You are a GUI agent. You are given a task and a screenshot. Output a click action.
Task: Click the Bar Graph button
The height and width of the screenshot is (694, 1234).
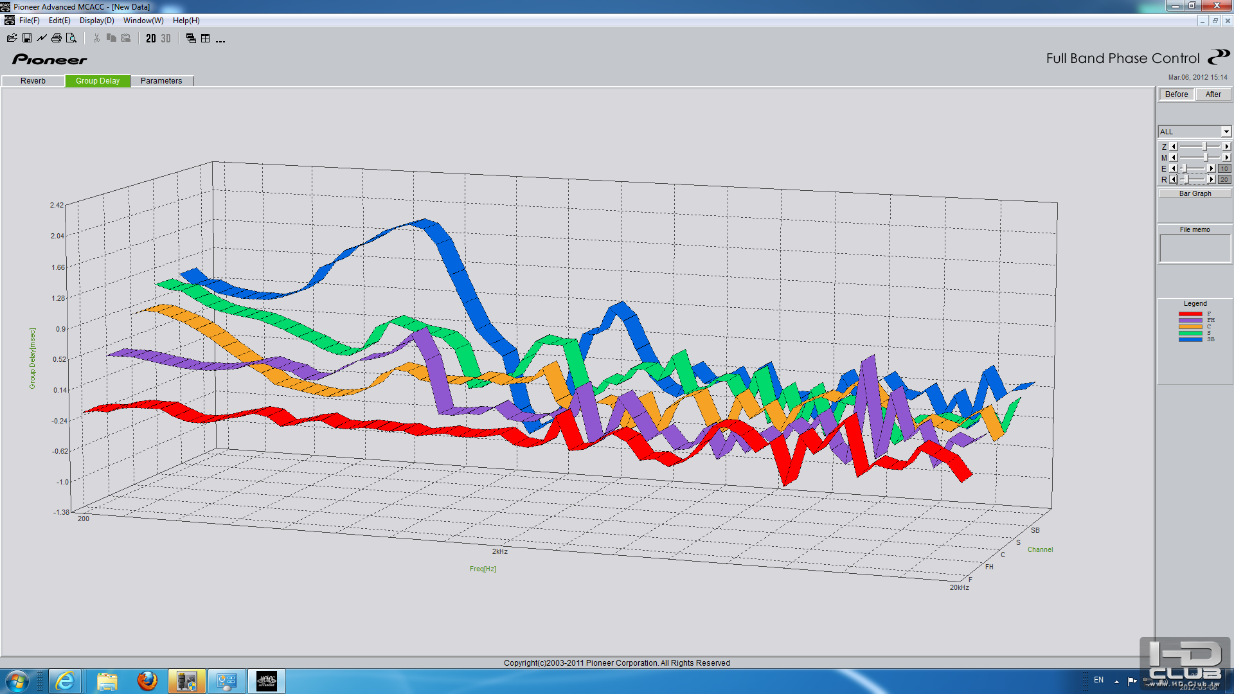1195,193
